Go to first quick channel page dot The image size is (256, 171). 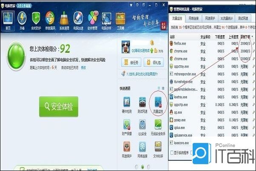[x=137, y=167]
